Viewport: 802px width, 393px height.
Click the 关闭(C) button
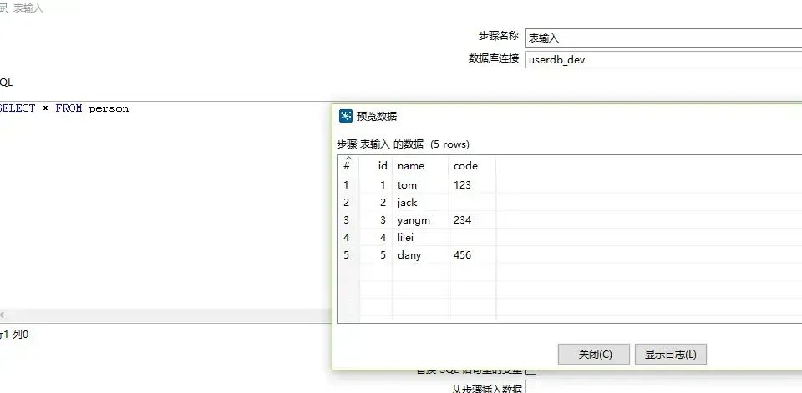pyautogui.click(x=594, y=354)
